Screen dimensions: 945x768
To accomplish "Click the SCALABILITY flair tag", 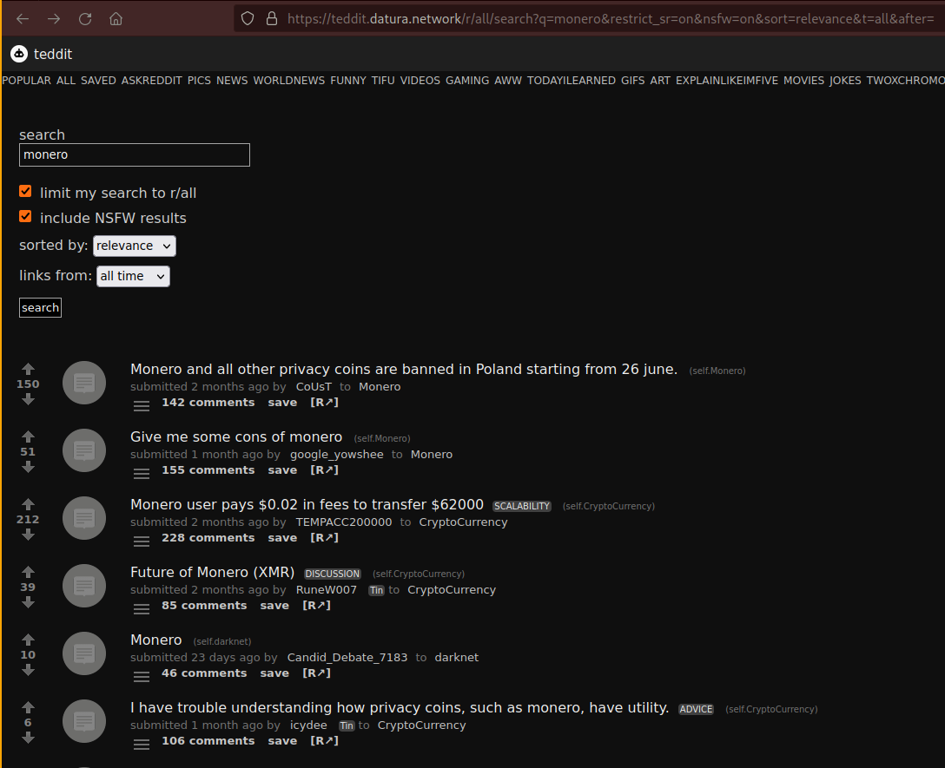I will point(522,506).
